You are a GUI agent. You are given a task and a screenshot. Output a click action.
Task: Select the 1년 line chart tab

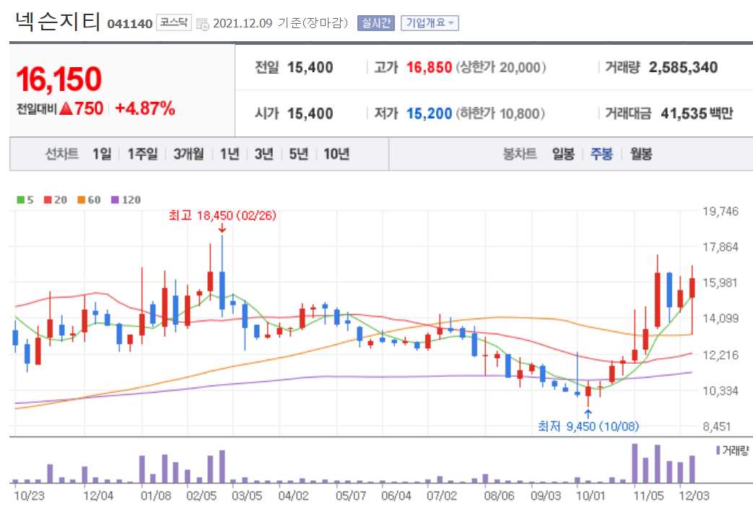(230, 154)
